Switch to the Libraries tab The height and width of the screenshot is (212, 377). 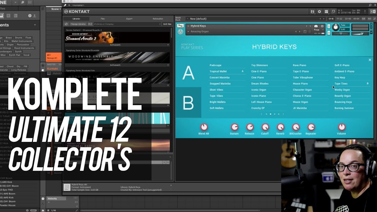tap(76, 19)
